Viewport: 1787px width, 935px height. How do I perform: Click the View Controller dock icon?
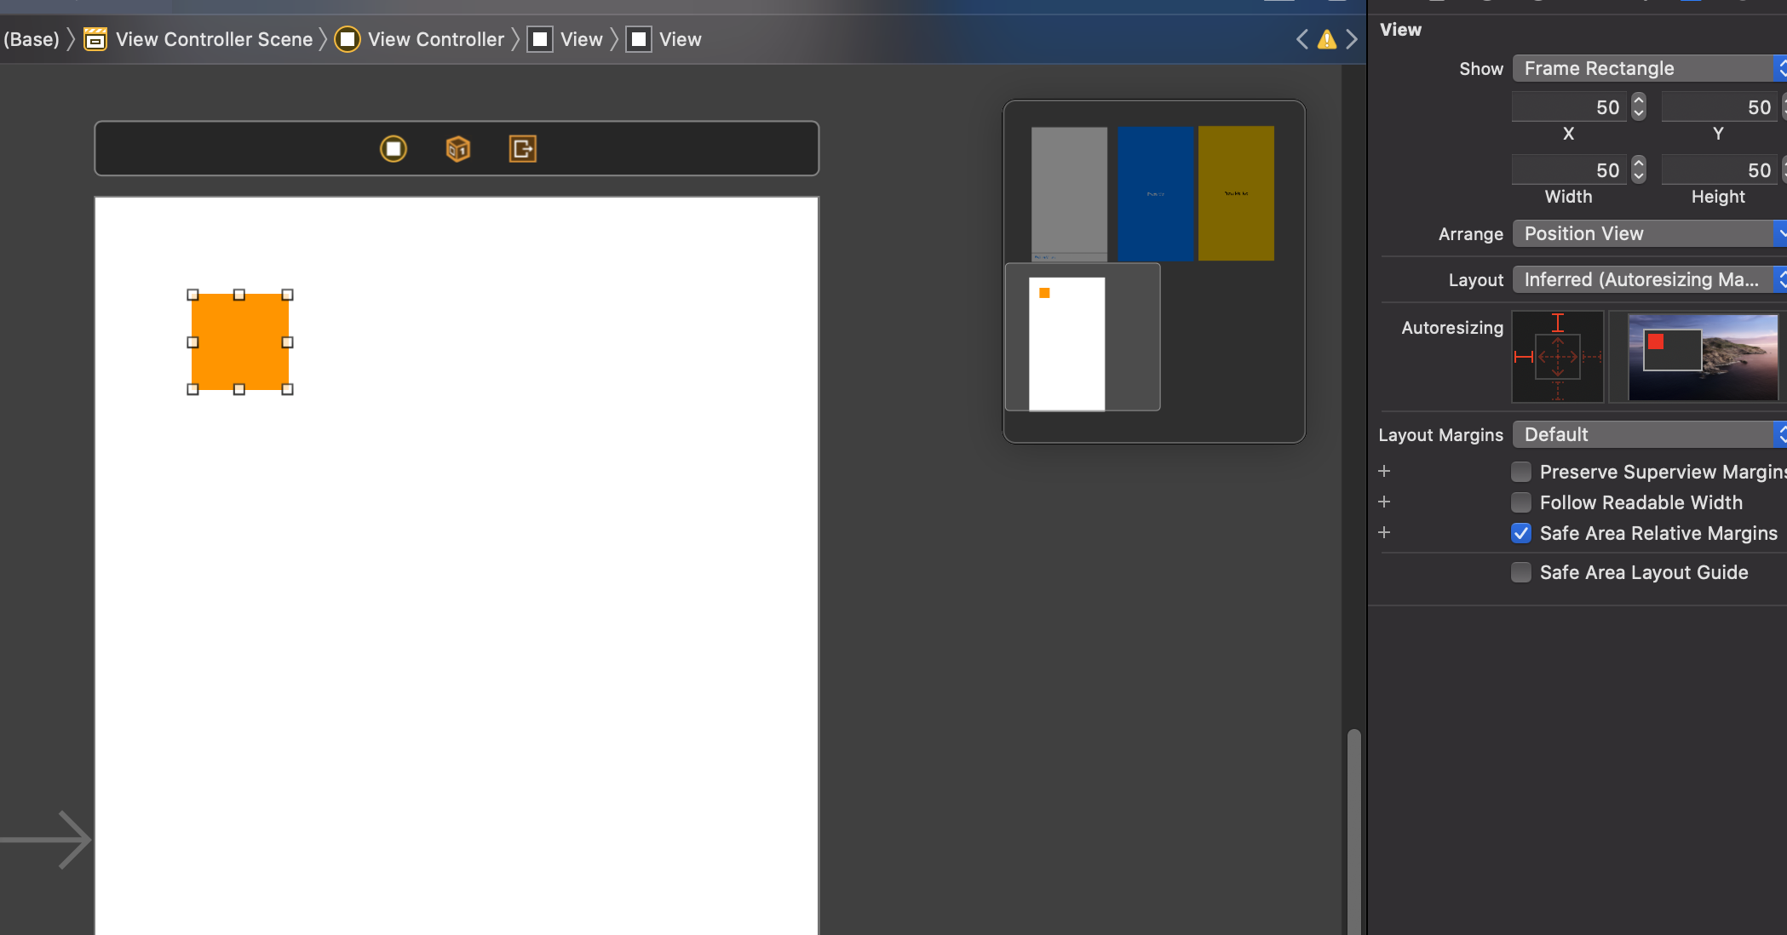[x=393, y=149]
